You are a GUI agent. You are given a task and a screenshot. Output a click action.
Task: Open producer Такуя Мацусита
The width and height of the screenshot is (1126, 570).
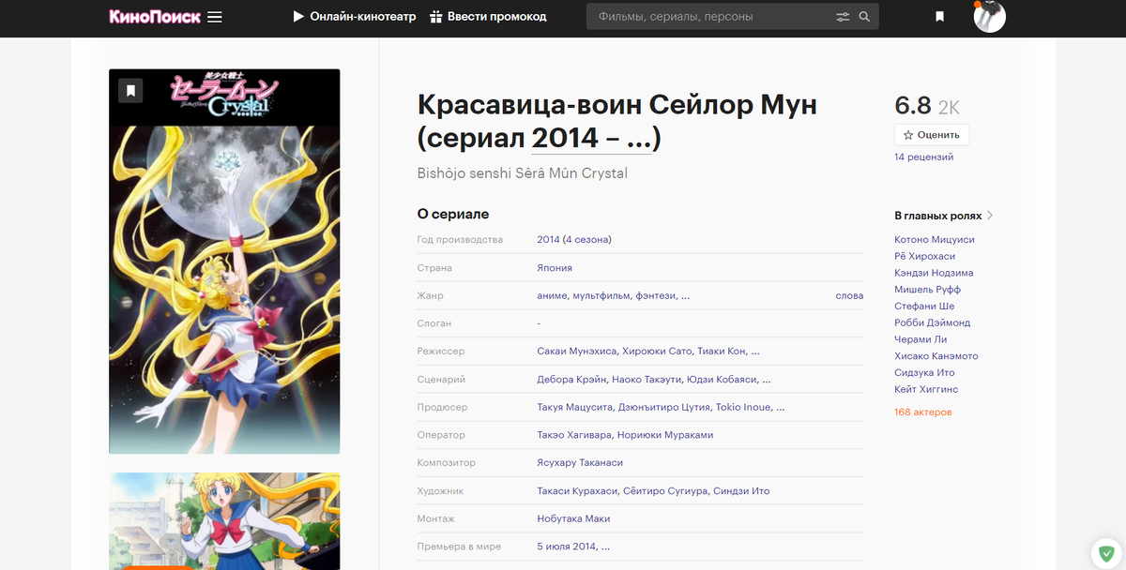click(575, 408)
